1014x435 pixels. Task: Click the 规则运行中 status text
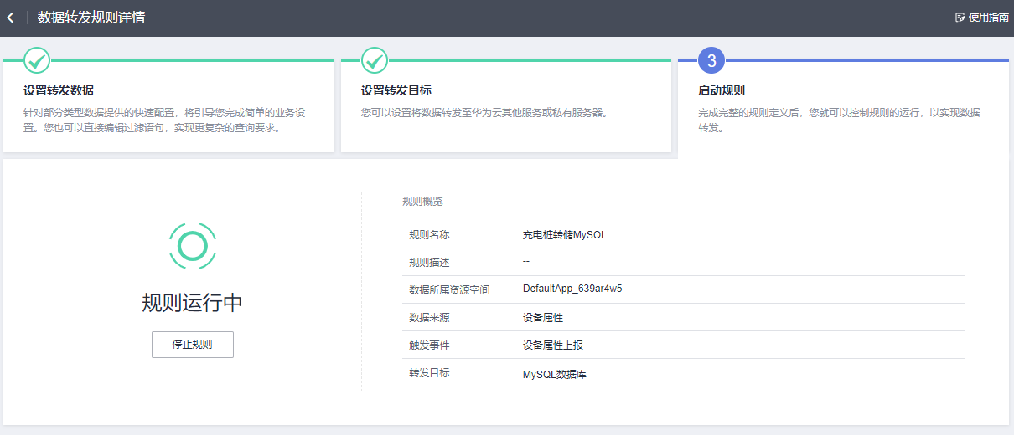coord(193,303)
